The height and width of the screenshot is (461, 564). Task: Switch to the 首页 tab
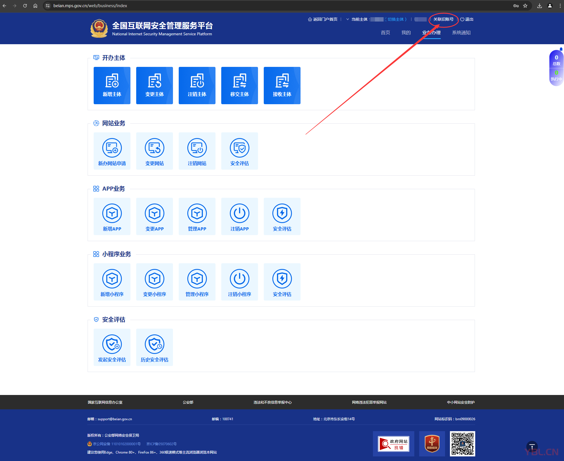click(x=385, y=32)
